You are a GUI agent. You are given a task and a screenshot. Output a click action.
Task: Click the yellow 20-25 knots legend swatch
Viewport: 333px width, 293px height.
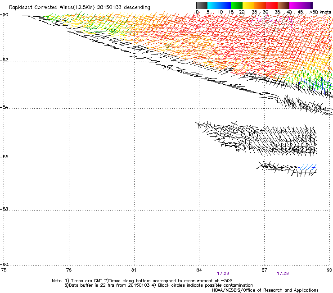[x=248, y=5]
